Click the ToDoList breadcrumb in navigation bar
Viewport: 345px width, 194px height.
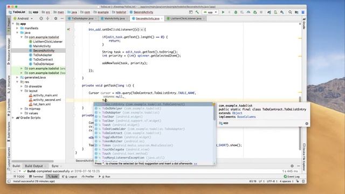pos(17,12)
